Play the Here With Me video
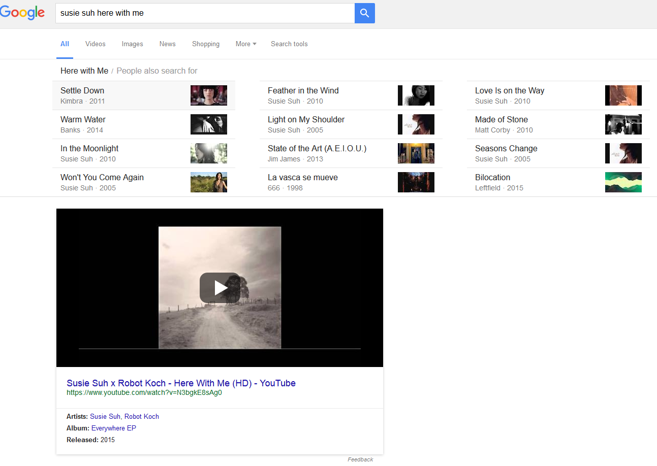The width and height of the screenshot is (657, 466). coord(220,288)
